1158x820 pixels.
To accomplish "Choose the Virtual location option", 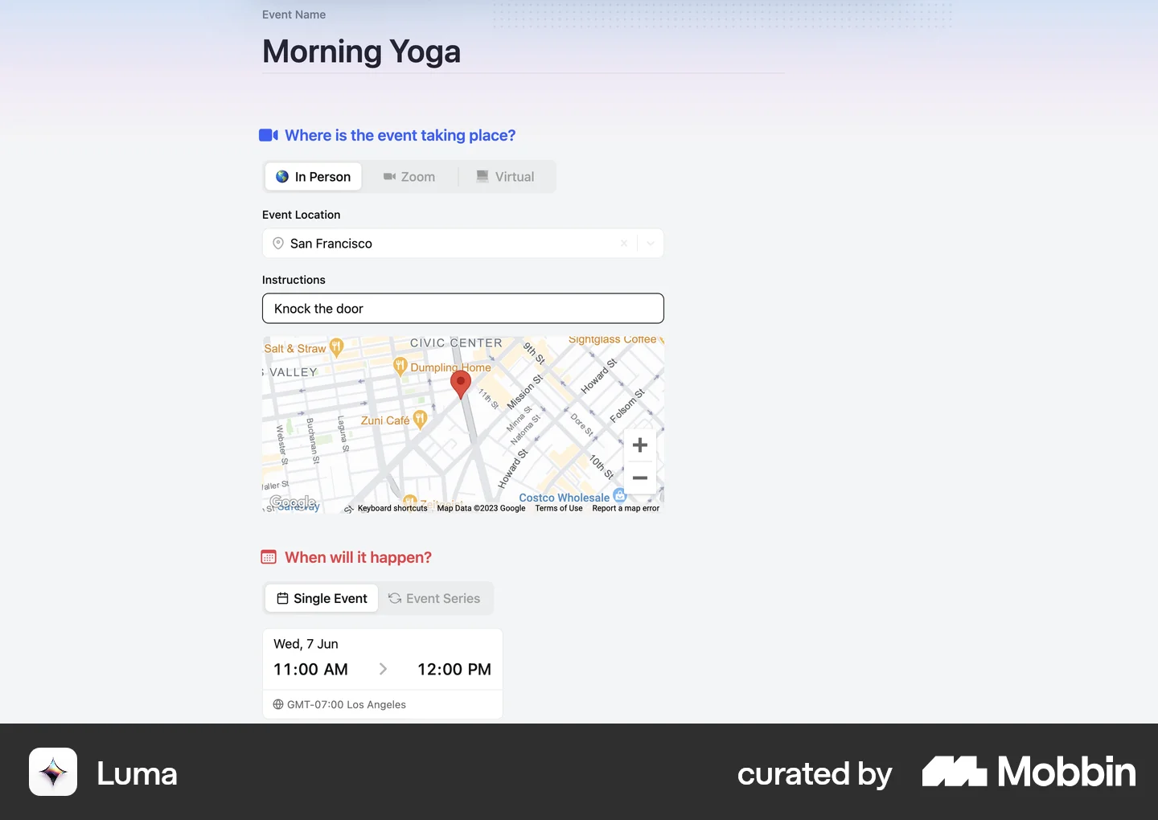I will pos(505,177).
